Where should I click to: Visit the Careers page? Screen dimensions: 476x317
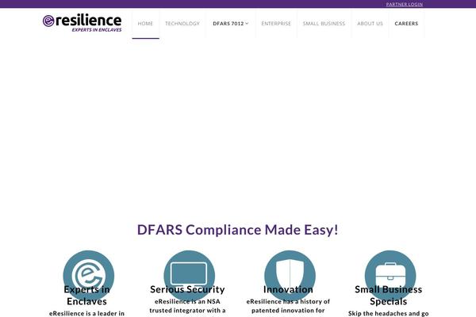point(406,23)
